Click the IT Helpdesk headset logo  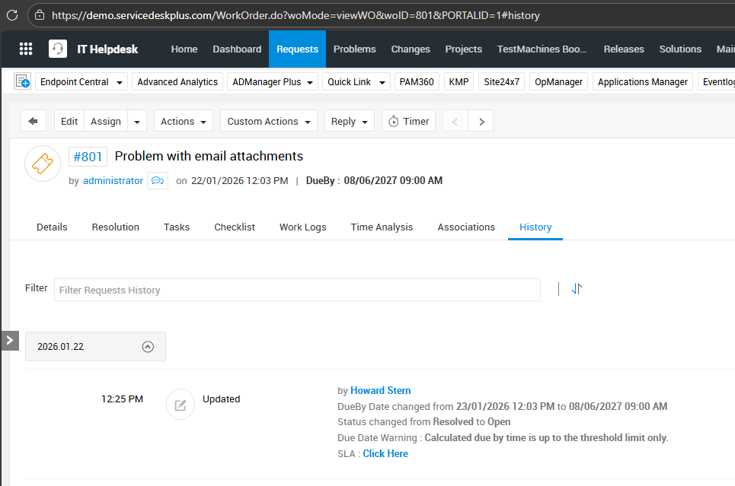58,49
